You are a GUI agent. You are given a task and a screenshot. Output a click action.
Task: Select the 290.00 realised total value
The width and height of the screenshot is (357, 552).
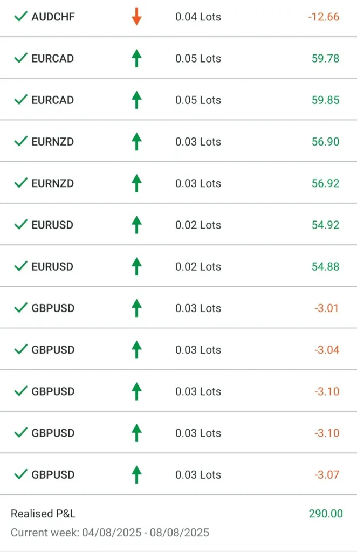pyautogui.click(x=326, y=514)
